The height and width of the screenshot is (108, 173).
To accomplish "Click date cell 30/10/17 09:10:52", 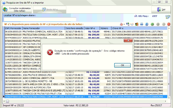I will 74,35.
